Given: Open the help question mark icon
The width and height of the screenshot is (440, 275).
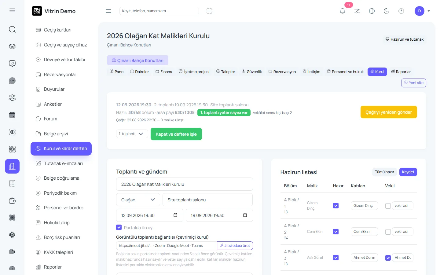Looking at the screenshot, I should point(401,11).
